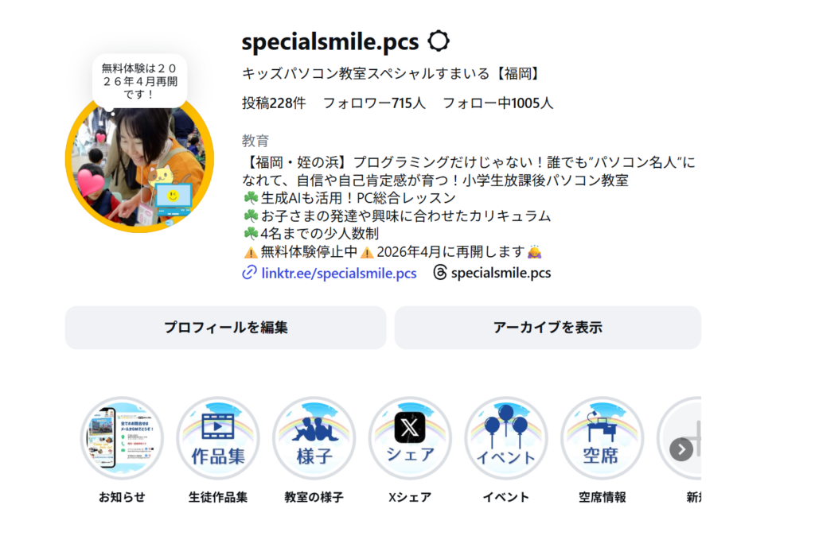
Task: Open the お知らせ story highlight
Action: point(122,438)
